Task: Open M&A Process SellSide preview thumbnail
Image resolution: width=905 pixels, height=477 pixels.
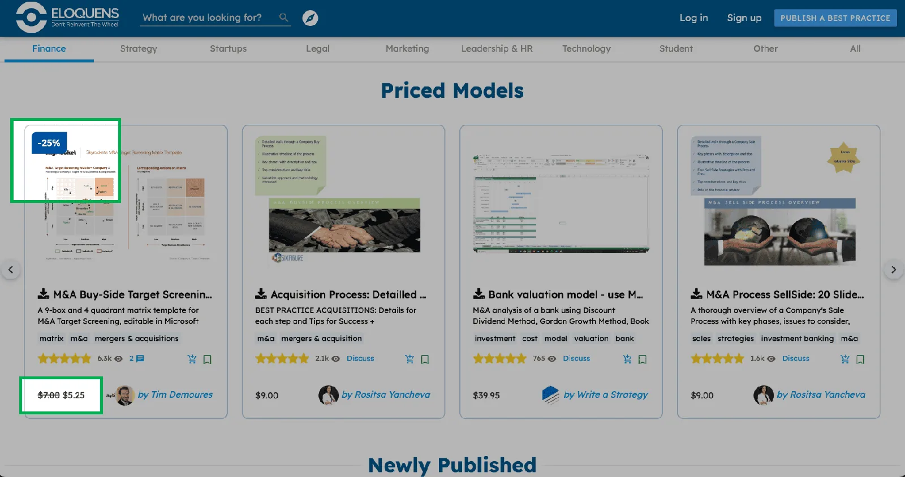Action: coord(779,201)
